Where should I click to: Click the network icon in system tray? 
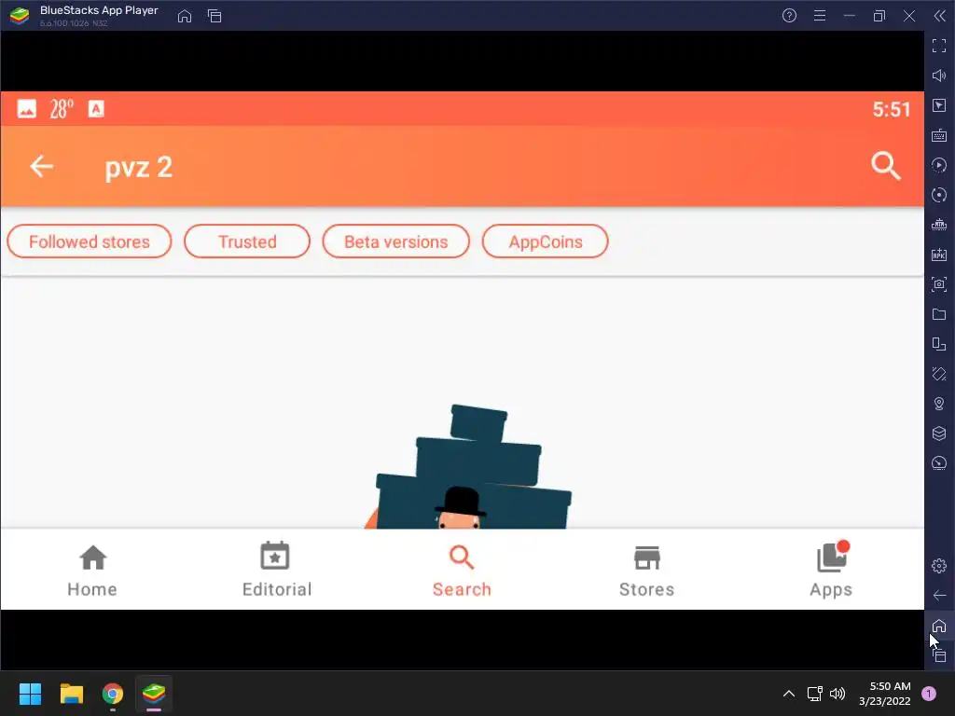(x=814, y=694)
